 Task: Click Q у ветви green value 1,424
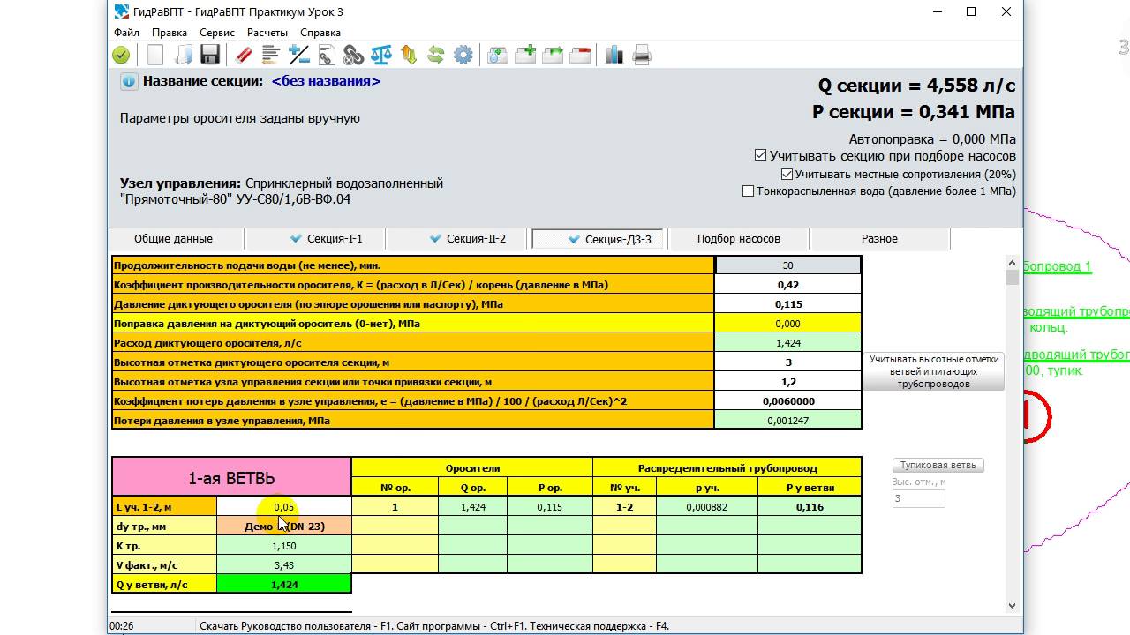click(284, 584)
